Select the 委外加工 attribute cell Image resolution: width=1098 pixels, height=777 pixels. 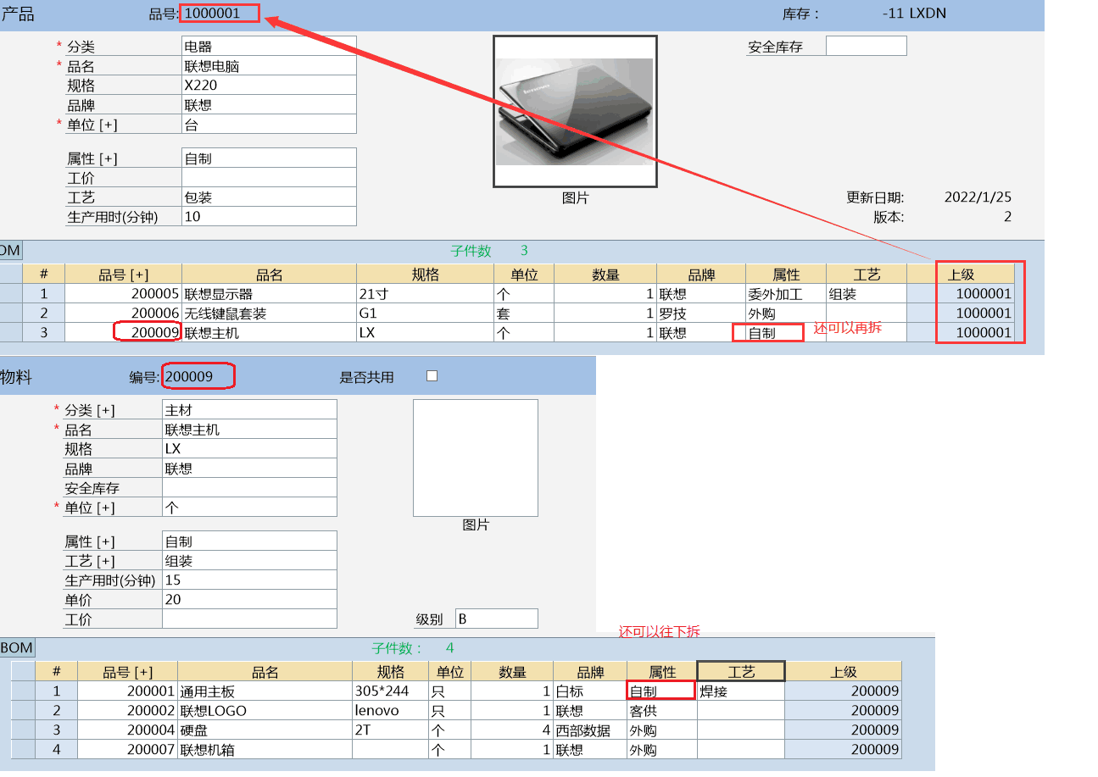pos(786,294)
